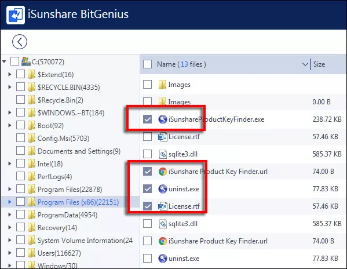
Task: Tick the Program Files (x86) checkbox
Action: [x=21, y=202]
